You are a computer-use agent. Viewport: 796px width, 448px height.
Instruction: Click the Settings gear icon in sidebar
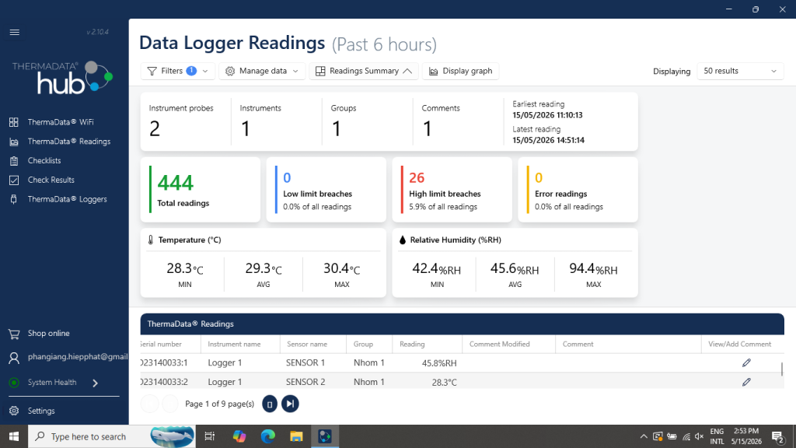(x=14, y=411)
